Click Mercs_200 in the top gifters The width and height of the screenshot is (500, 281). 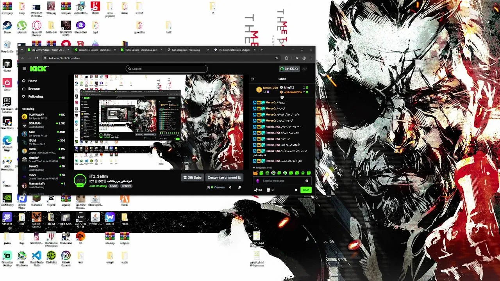(270, 88)
